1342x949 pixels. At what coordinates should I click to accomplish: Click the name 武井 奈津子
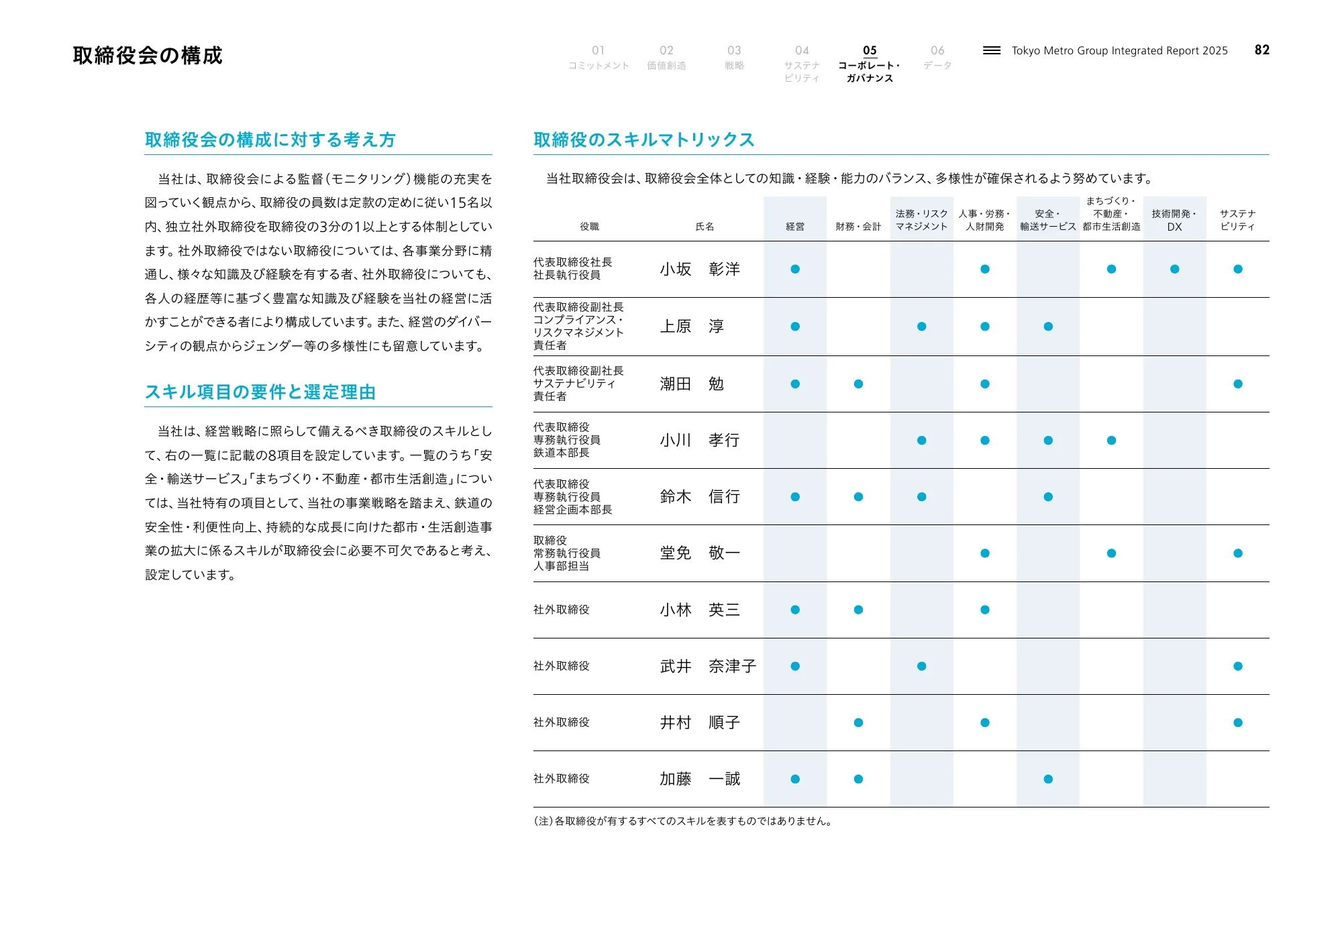tap(708, 666)
